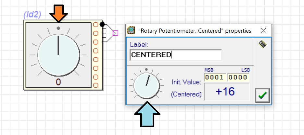Click the dialog title text

(x=195, y=31)
